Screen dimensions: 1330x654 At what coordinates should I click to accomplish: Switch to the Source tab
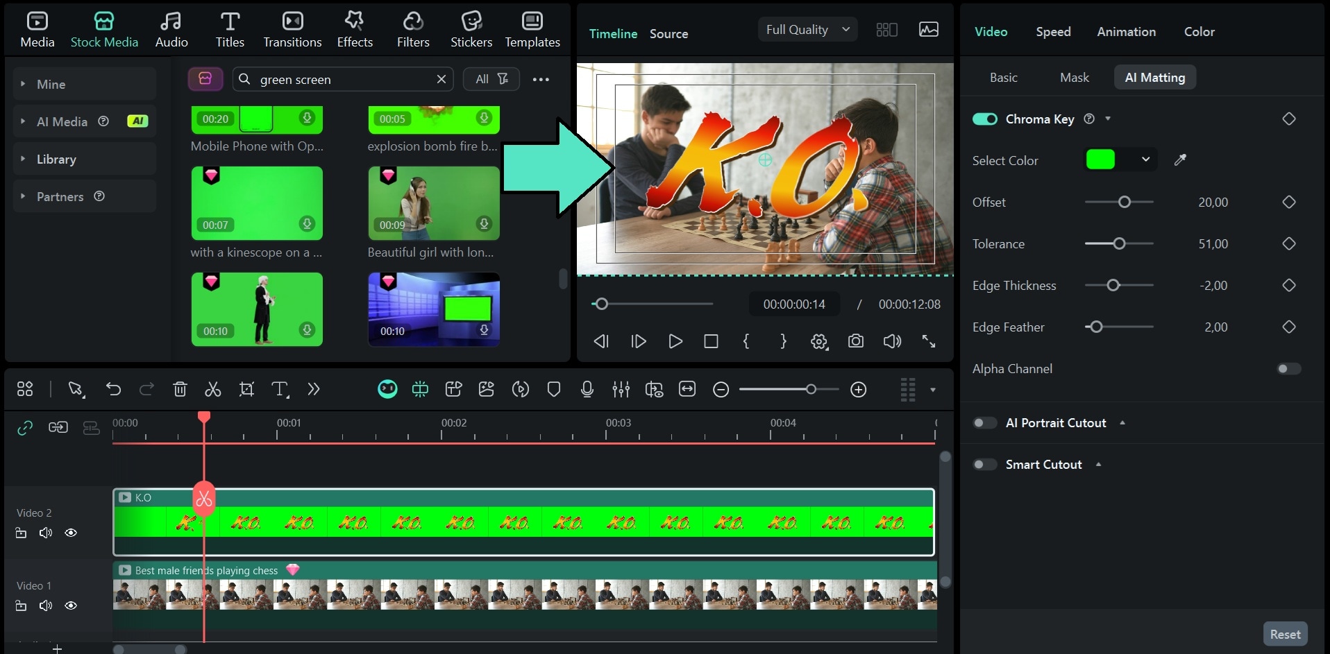click(668, 33)
